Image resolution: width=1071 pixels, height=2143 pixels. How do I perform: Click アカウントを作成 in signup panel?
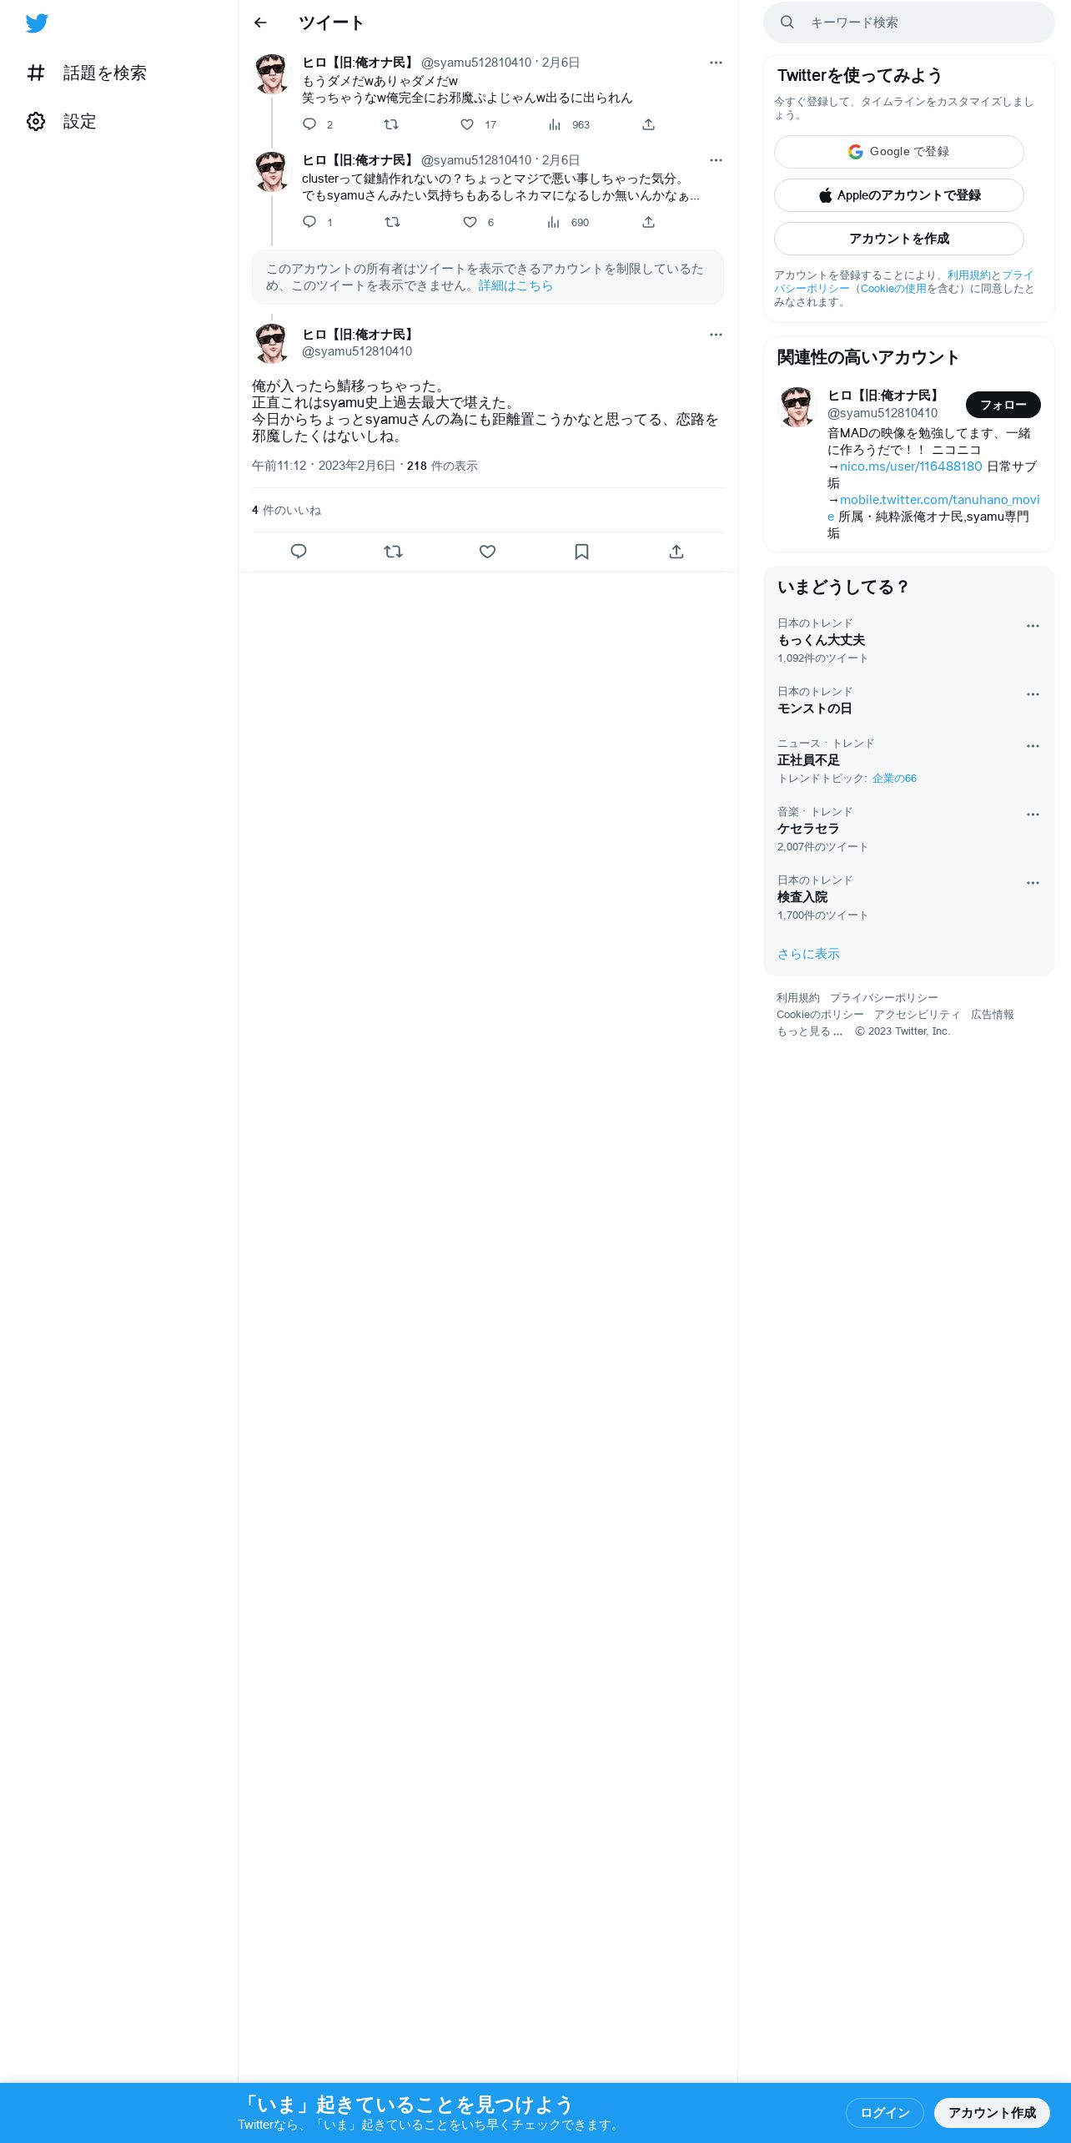click(899, 239)
